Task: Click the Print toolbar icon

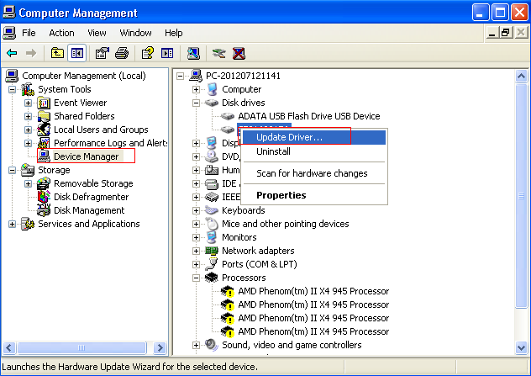Action: (x=121, y=54)
